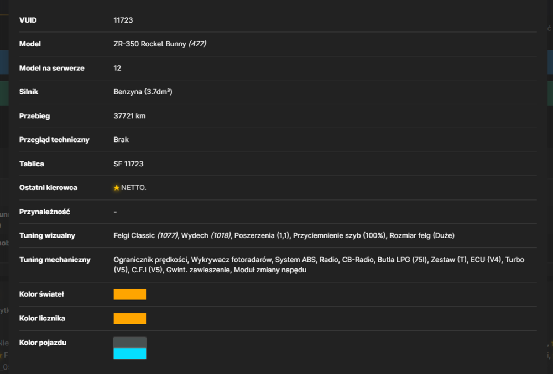Click the Przebieg label
Screen dimensions: 553x374
(34, 116)
